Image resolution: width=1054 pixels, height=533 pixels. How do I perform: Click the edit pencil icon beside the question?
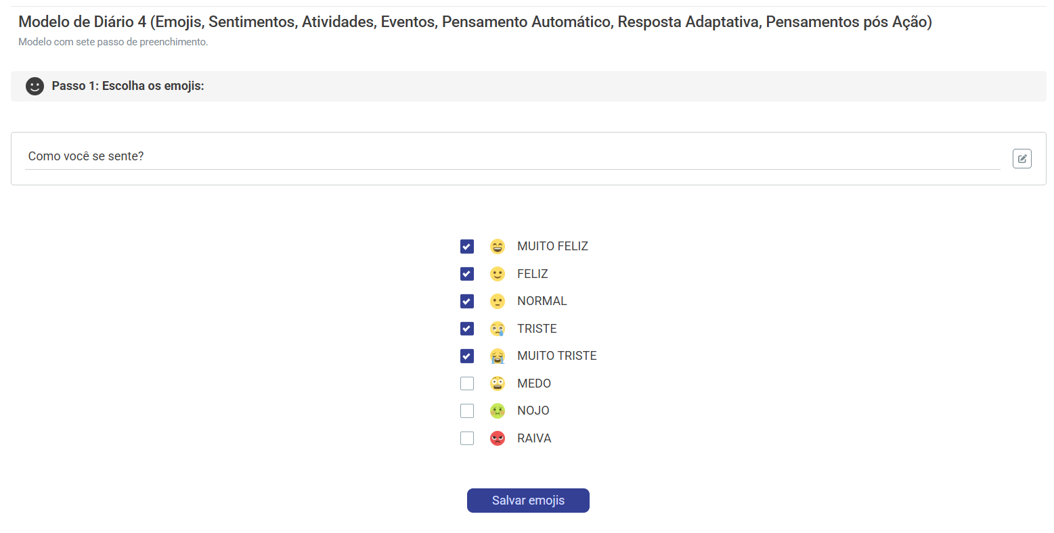(1022, 158)
